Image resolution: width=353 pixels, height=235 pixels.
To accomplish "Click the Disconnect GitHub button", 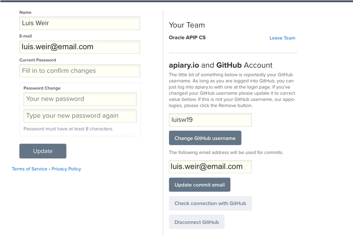I will coord(197,222).
